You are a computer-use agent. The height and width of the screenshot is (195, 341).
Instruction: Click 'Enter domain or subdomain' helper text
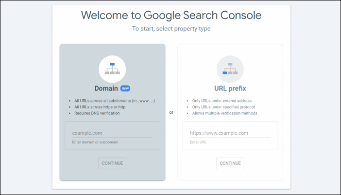click(95, 142)
